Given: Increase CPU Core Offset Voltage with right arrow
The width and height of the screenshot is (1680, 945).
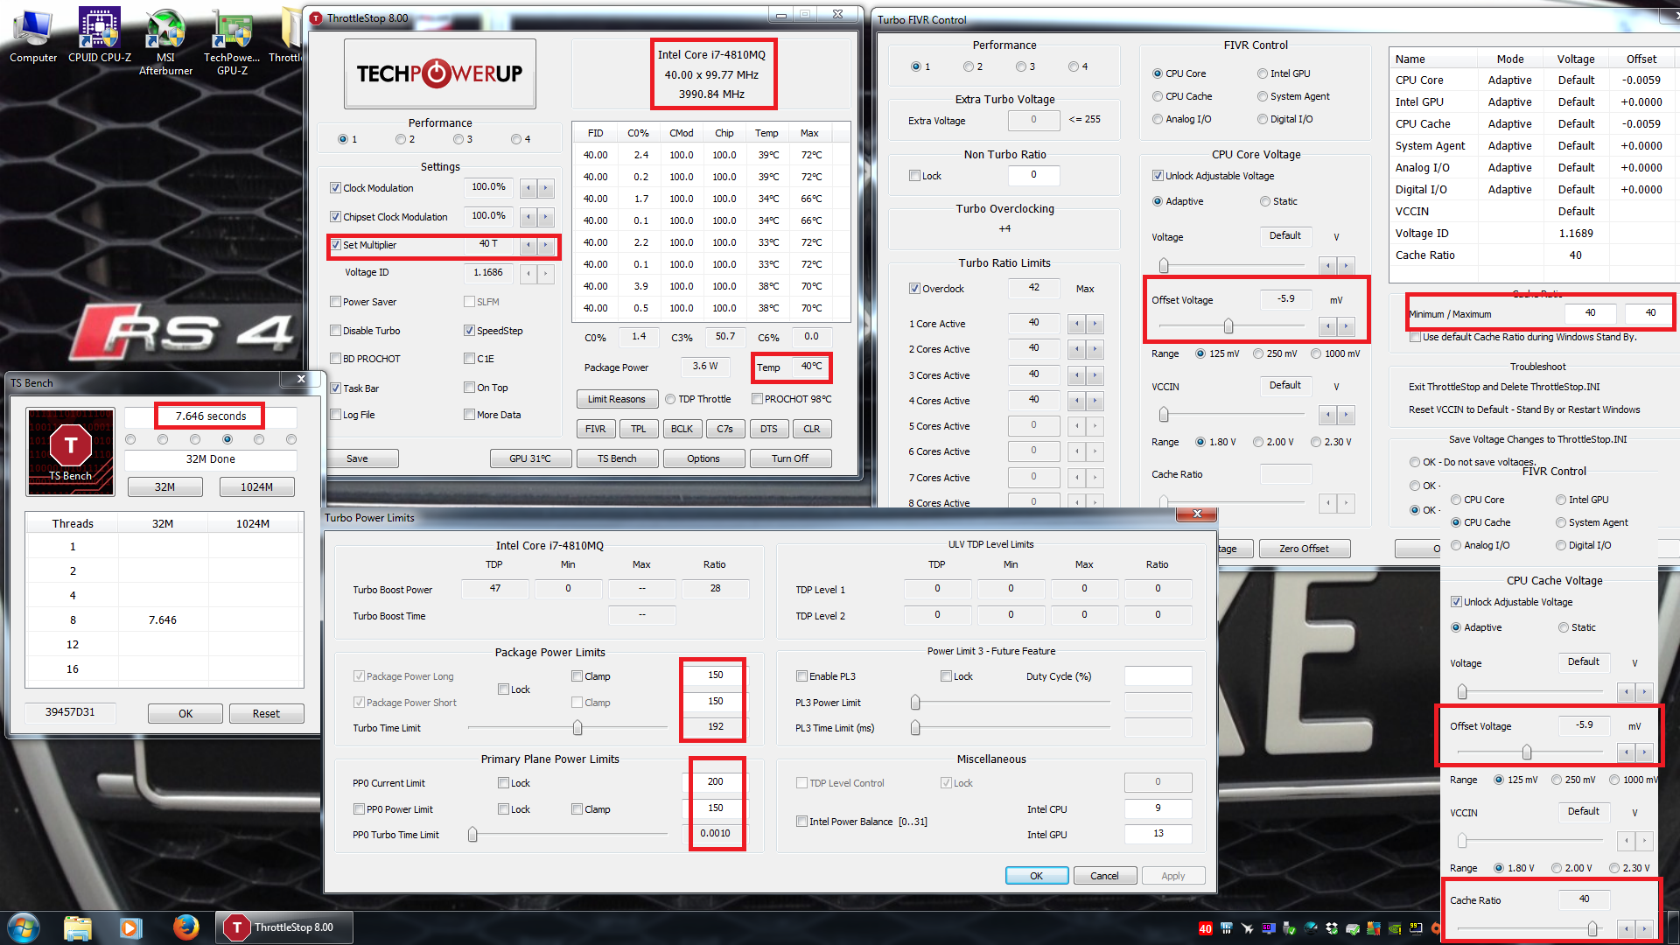Looking at the screenshot, I should coord(1346,326).
